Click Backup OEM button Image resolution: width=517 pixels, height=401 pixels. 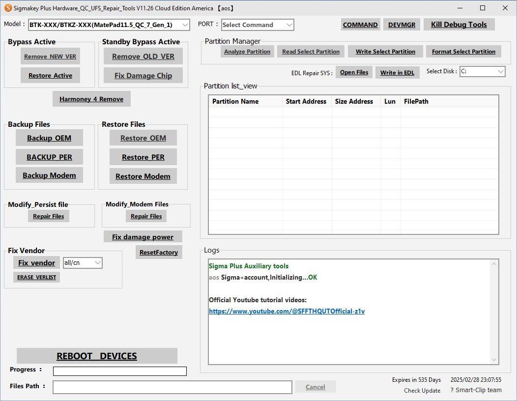49,138
